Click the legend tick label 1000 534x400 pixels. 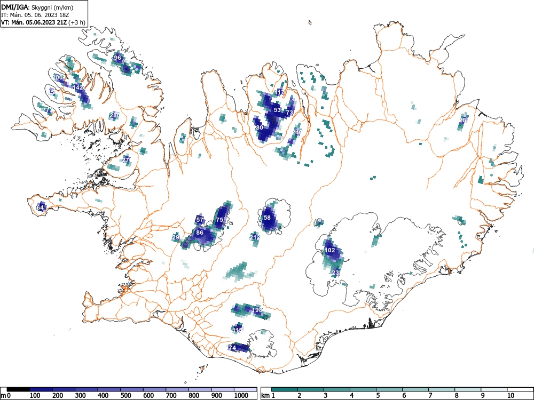241,396
